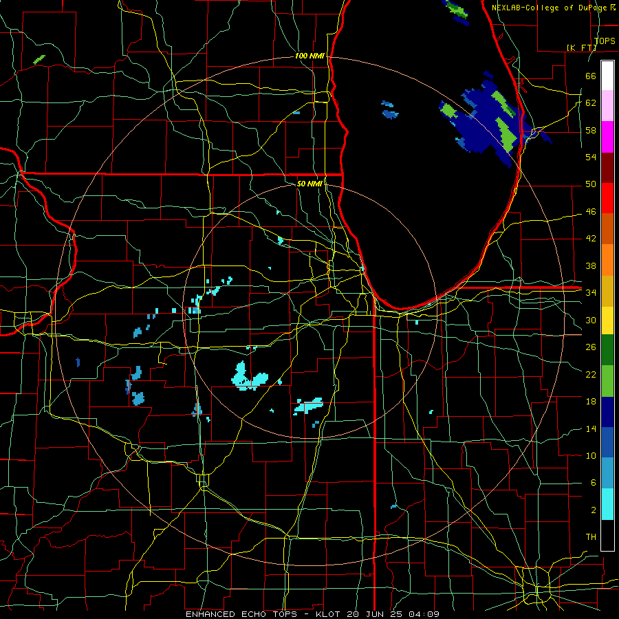The image size is (619, 619).
Task: Click the light pink legend swatch
Action: [x=607, y=106]
